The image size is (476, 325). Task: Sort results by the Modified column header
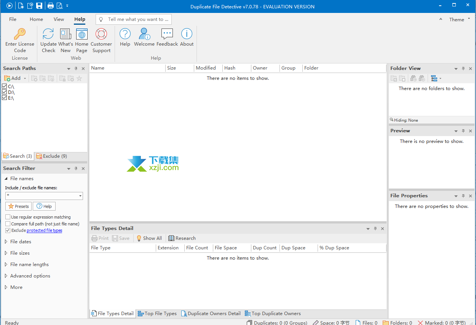coord(208,68)
